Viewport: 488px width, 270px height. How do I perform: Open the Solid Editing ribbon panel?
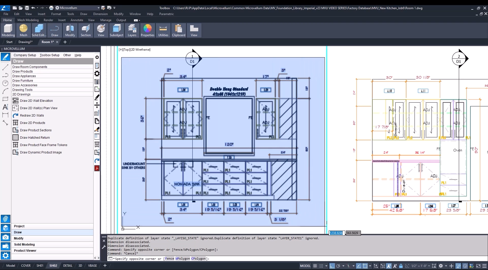point(39,30)
